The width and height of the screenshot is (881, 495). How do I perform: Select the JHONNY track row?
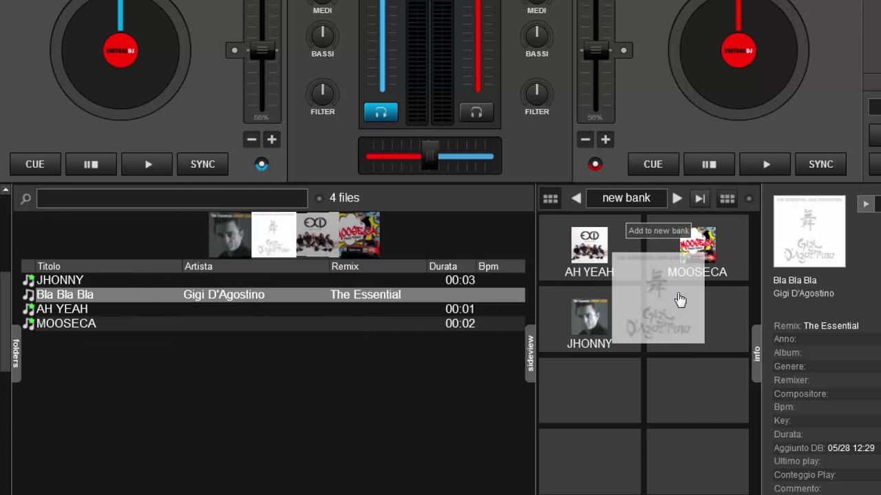(x=273, y=280)
